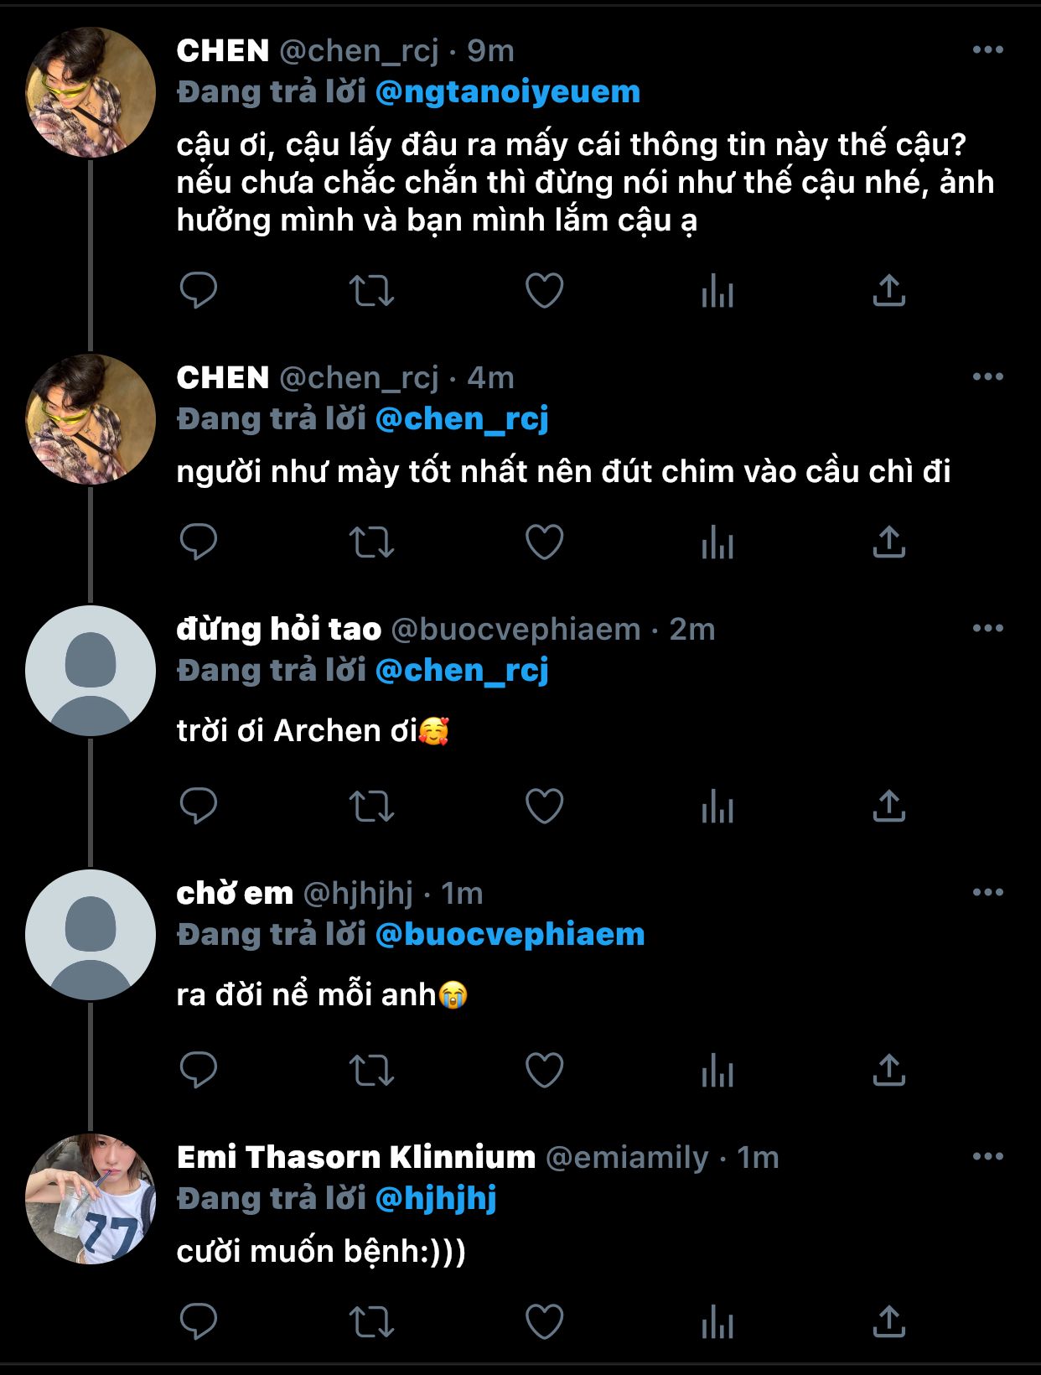View analytics for 'ra đời nể mỗi anh' tweet
The image size is (1041, 1375).
click(x=717, y=1071)
